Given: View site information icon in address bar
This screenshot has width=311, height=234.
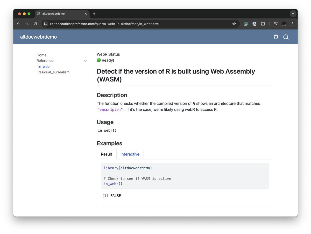Looking at the screenshot, I should coord(45,24).
